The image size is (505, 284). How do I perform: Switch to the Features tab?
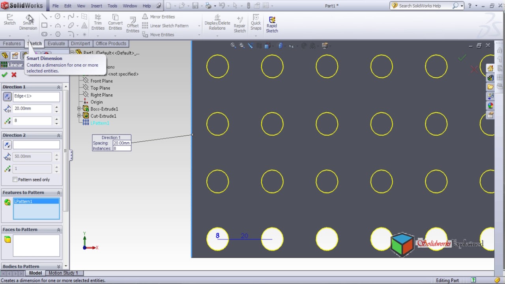click(12, 43)
